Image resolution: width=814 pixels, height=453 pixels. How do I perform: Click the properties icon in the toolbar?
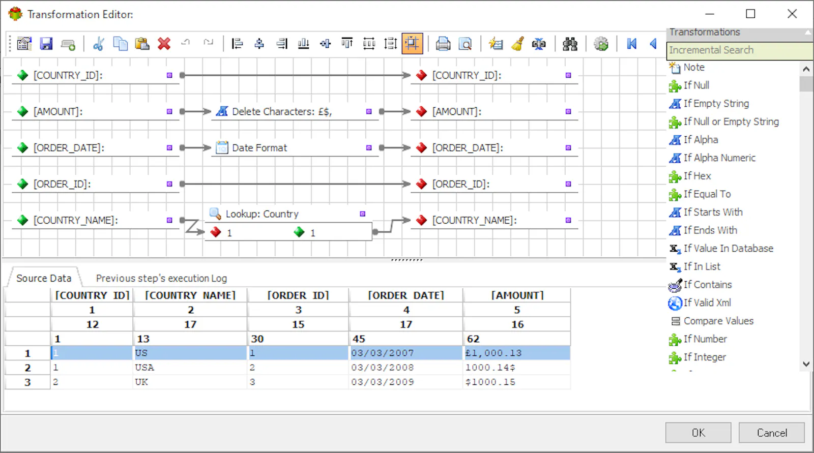24,44
